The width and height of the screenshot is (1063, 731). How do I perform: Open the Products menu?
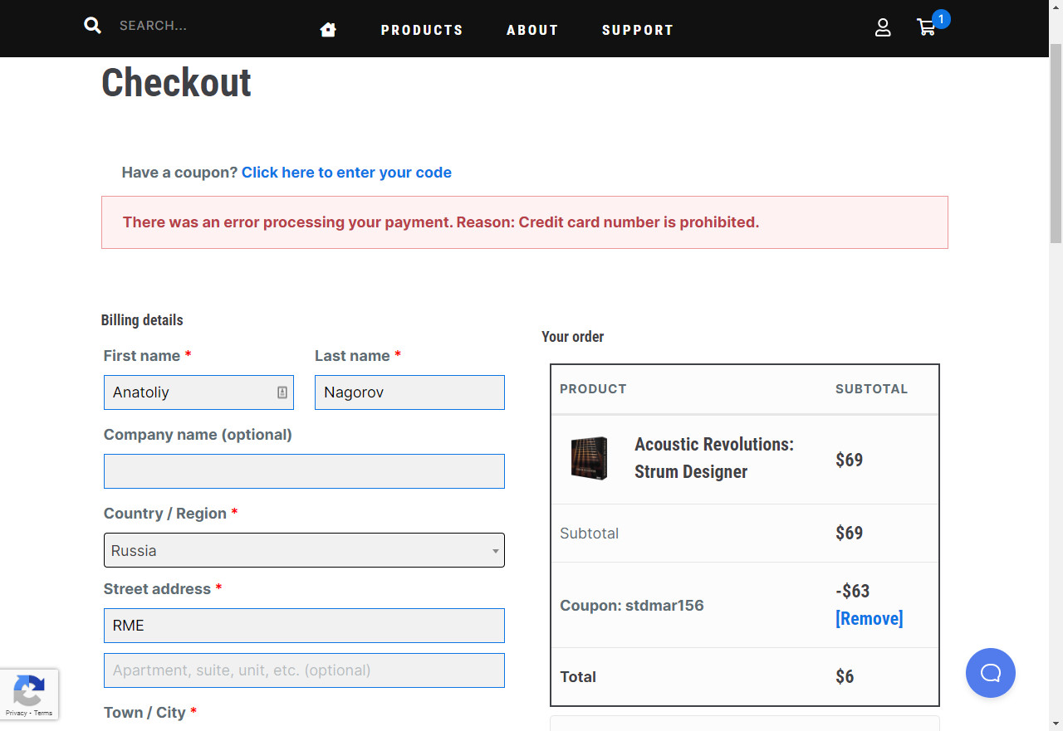point(422,30)
